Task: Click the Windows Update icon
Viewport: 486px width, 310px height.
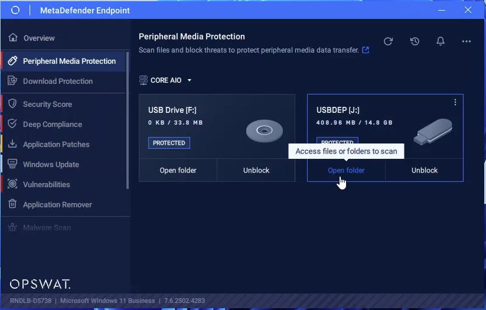Action: [x=12, y=164]
